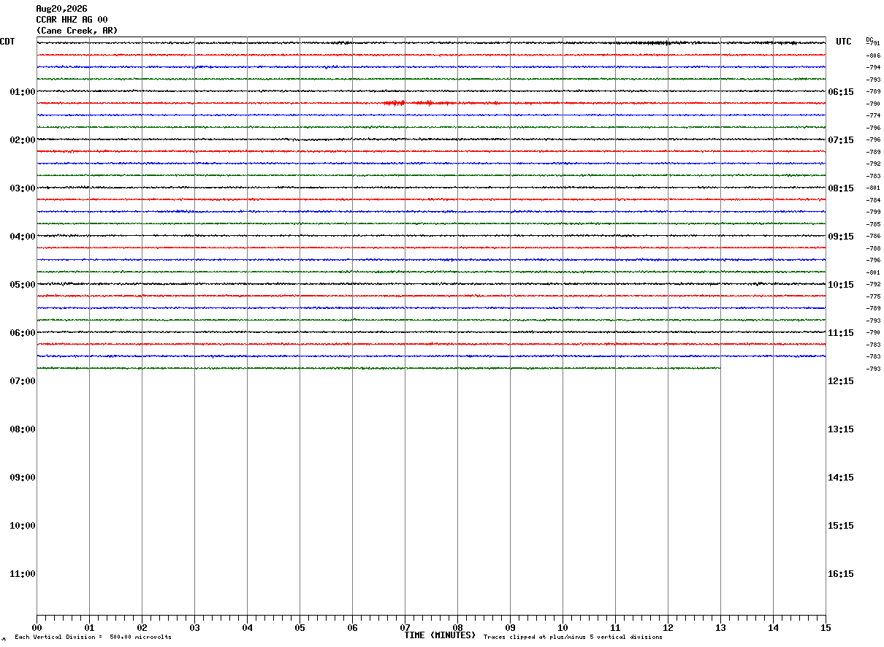This screenshot has width=884, height=647.
Task: Select the 03:00 CDT time label
Action: 23,188
